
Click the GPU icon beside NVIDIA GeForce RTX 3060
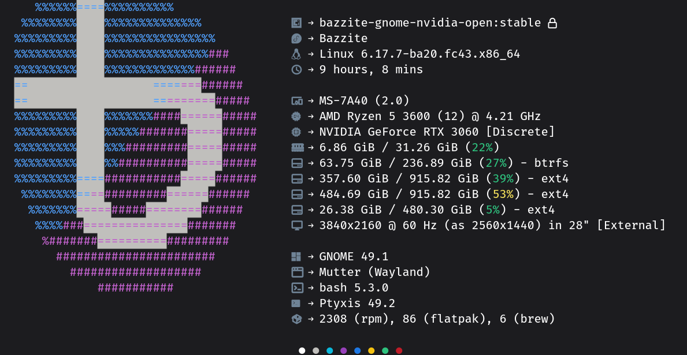pos(296,132)
